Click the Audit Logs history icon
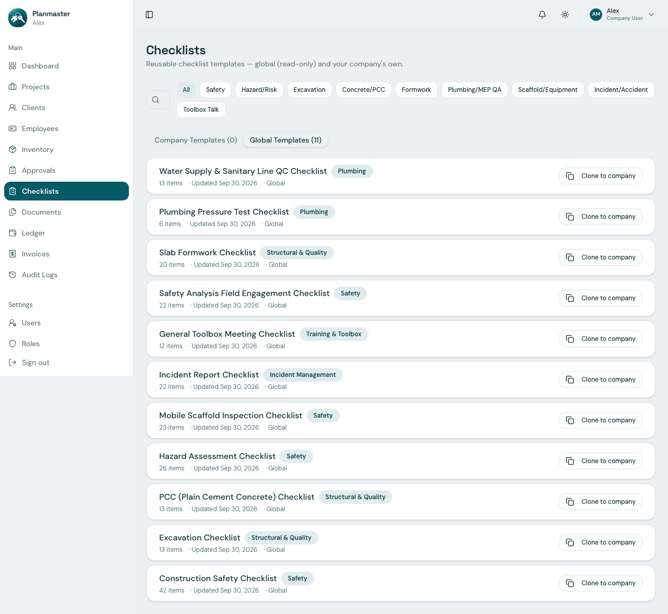Viewport: 668px width, 614px height. click(x=13, y=275)
